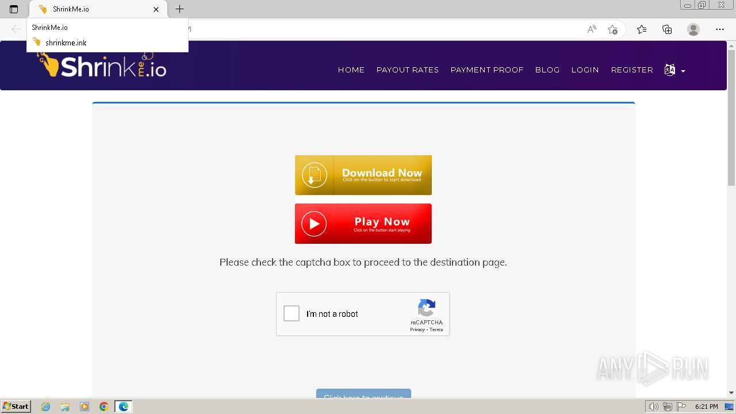
Task: Click the captcha instruction text
Action: (363, 262)
